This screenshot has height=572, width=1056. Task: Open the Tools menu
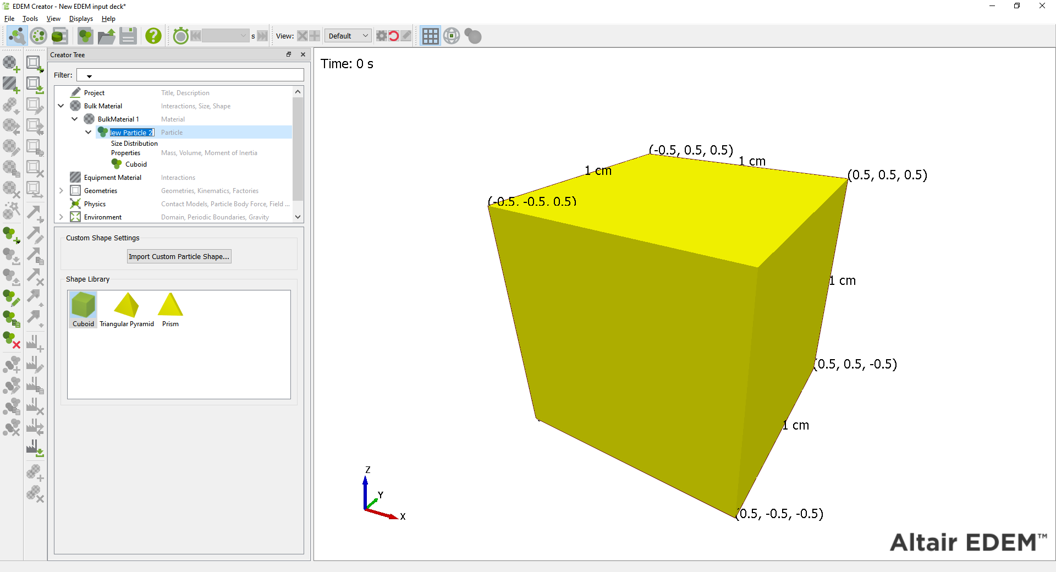(30, 19)
